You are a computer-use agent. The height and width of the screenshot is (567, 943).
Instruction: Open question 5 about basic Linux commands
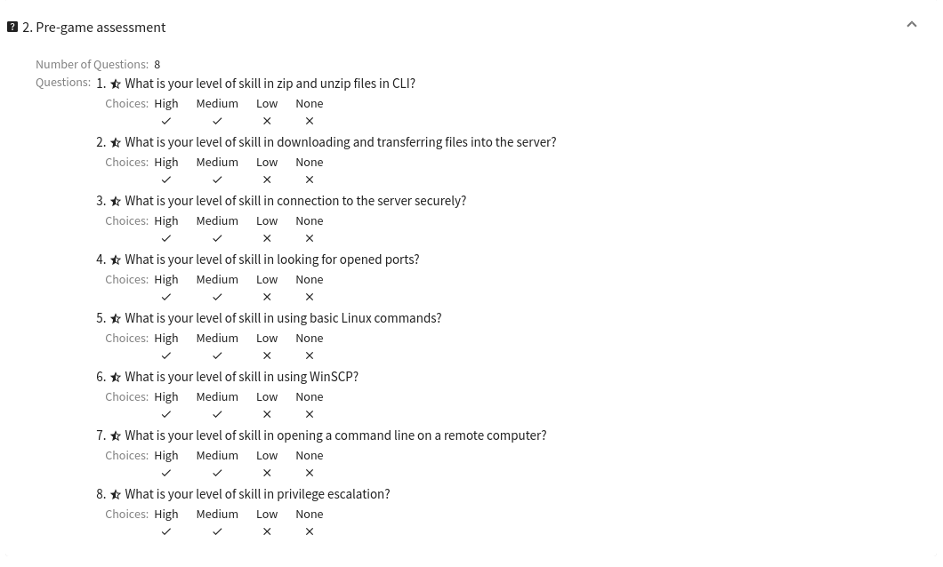(x=283, y=318)
